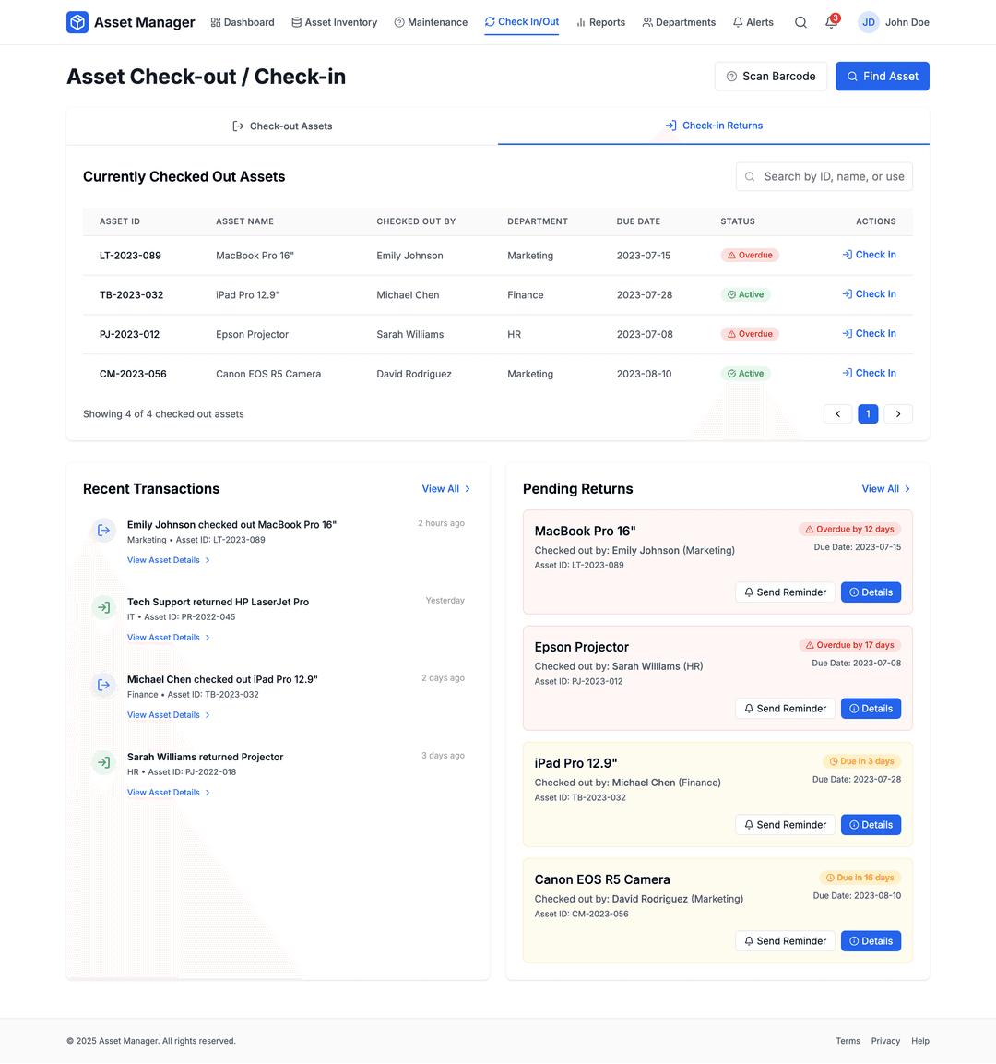The width and height of the screenshot is (996, 1064).
Task: Click the Scan Barcode icon button
Action: (733, 76)
